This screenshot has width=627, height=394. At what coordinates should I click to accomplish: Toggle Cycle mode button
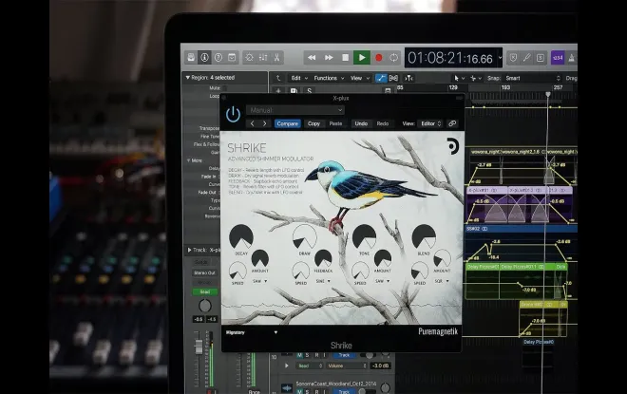tap(394, 58)
